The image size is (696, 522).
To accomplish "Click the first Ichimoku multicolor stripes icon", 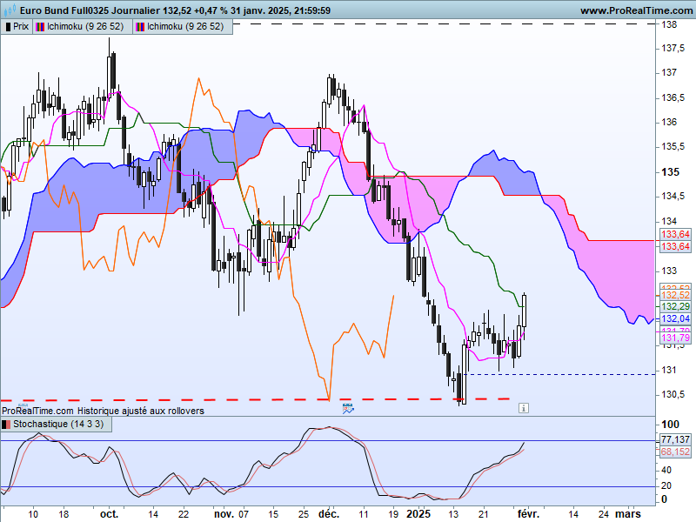I will [x=40, y=27].
